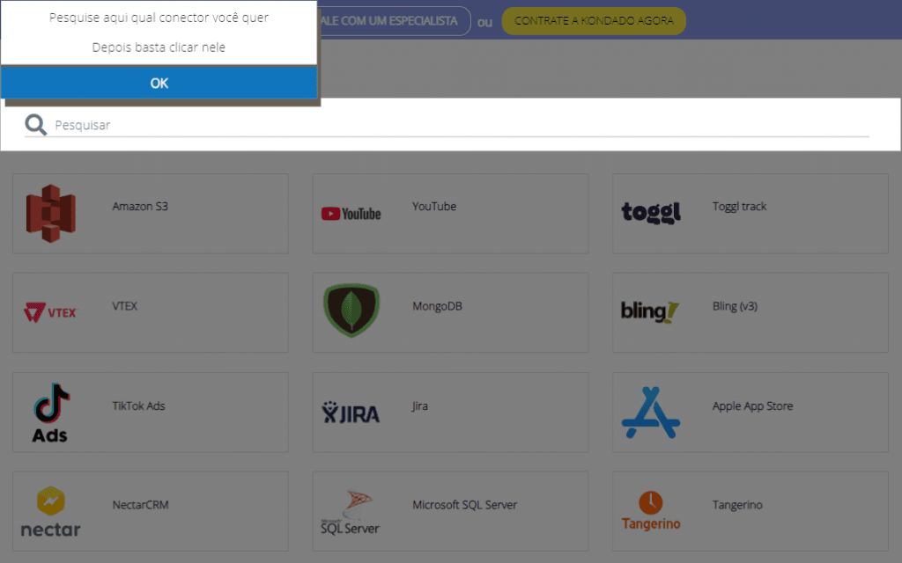The image size is (902, 563).
Task: Open the Bling (v3) connector label
Action: (x=735, y=307)
